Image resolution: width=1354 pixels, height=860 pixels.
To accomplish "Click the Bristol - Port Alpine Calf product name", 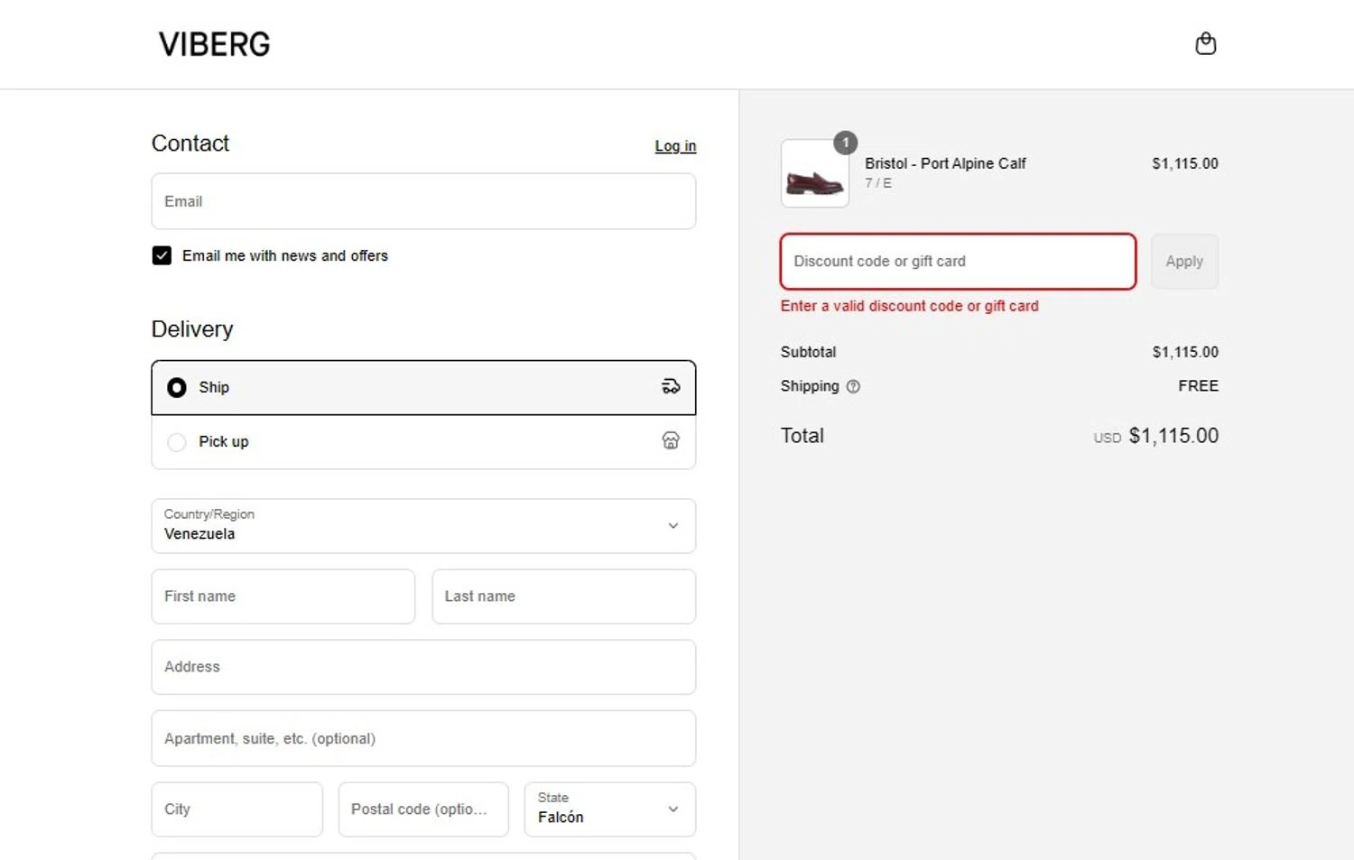I will click(945, 163).
